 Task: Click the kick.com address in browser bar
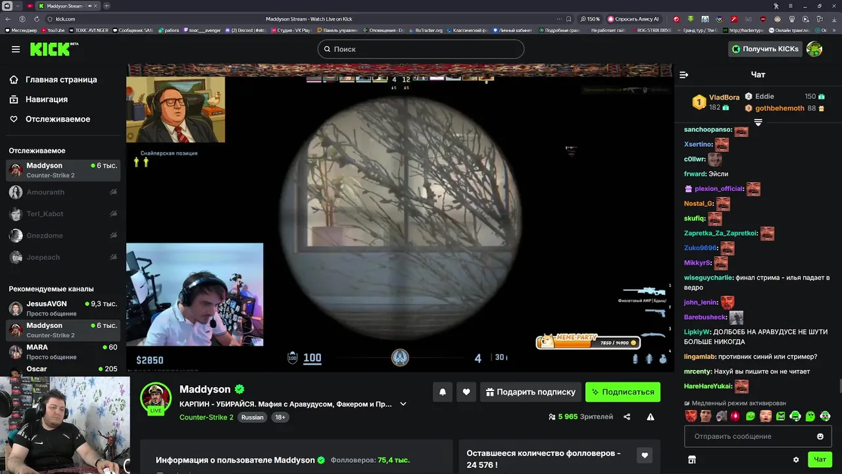[x=65, y=19]
